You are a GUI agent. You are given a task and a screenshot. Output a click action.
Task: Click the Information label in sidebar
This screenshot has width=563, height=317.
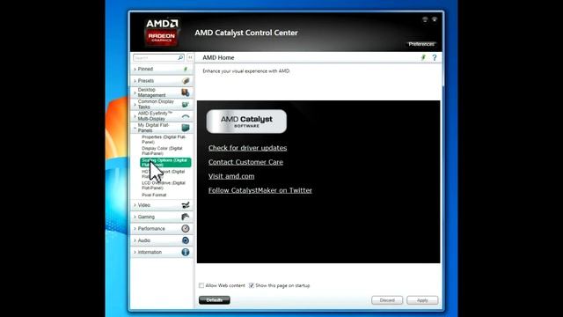click(150, 253)
